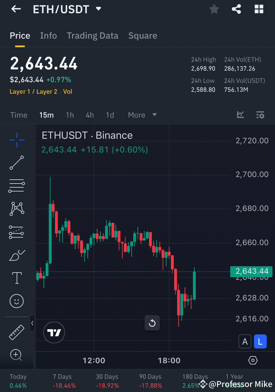Open the magnifier zoom tool
The image size is (275, 392).
16,355
